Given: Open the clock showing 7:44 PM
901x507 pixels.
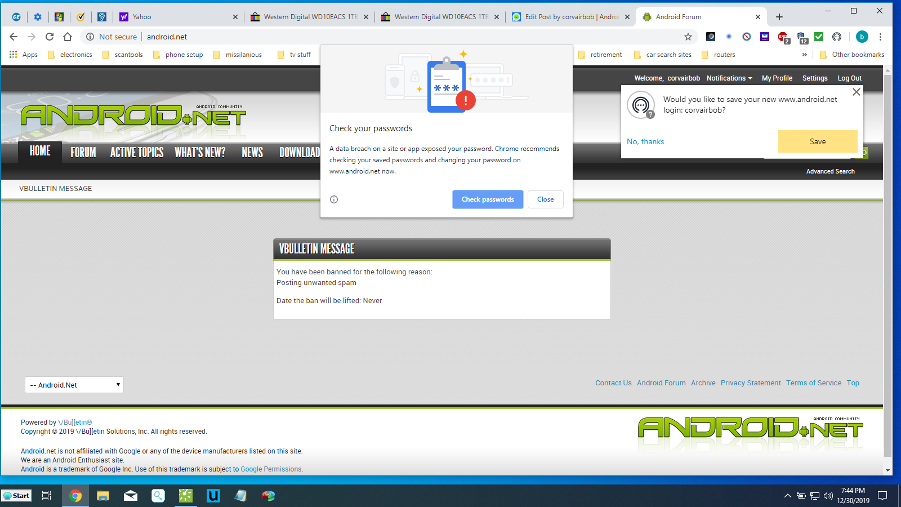Looking at the screenshot, I should pos(853,496).
